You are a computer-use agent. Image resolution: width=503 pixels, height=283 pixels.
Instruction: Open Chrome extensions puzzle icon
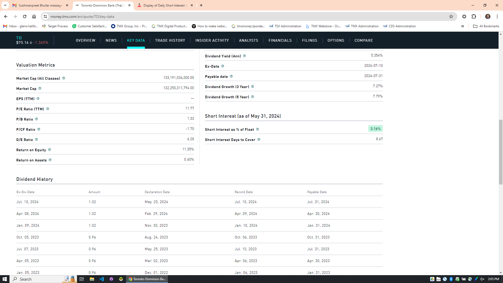(474, 17)
